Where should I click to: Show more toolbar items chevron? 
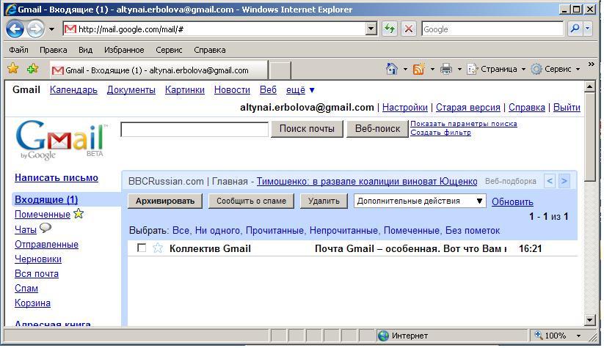(x=592, y=64)
